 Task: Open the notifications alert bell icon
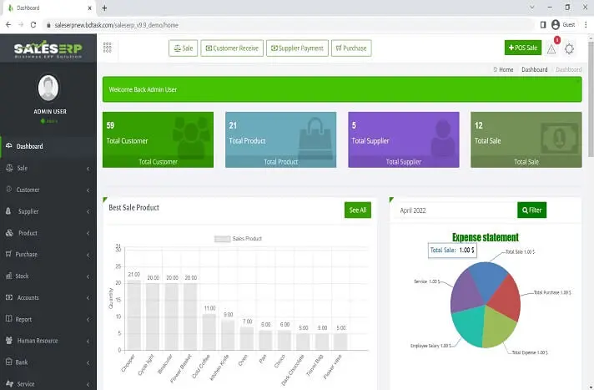tap(551, 48)
